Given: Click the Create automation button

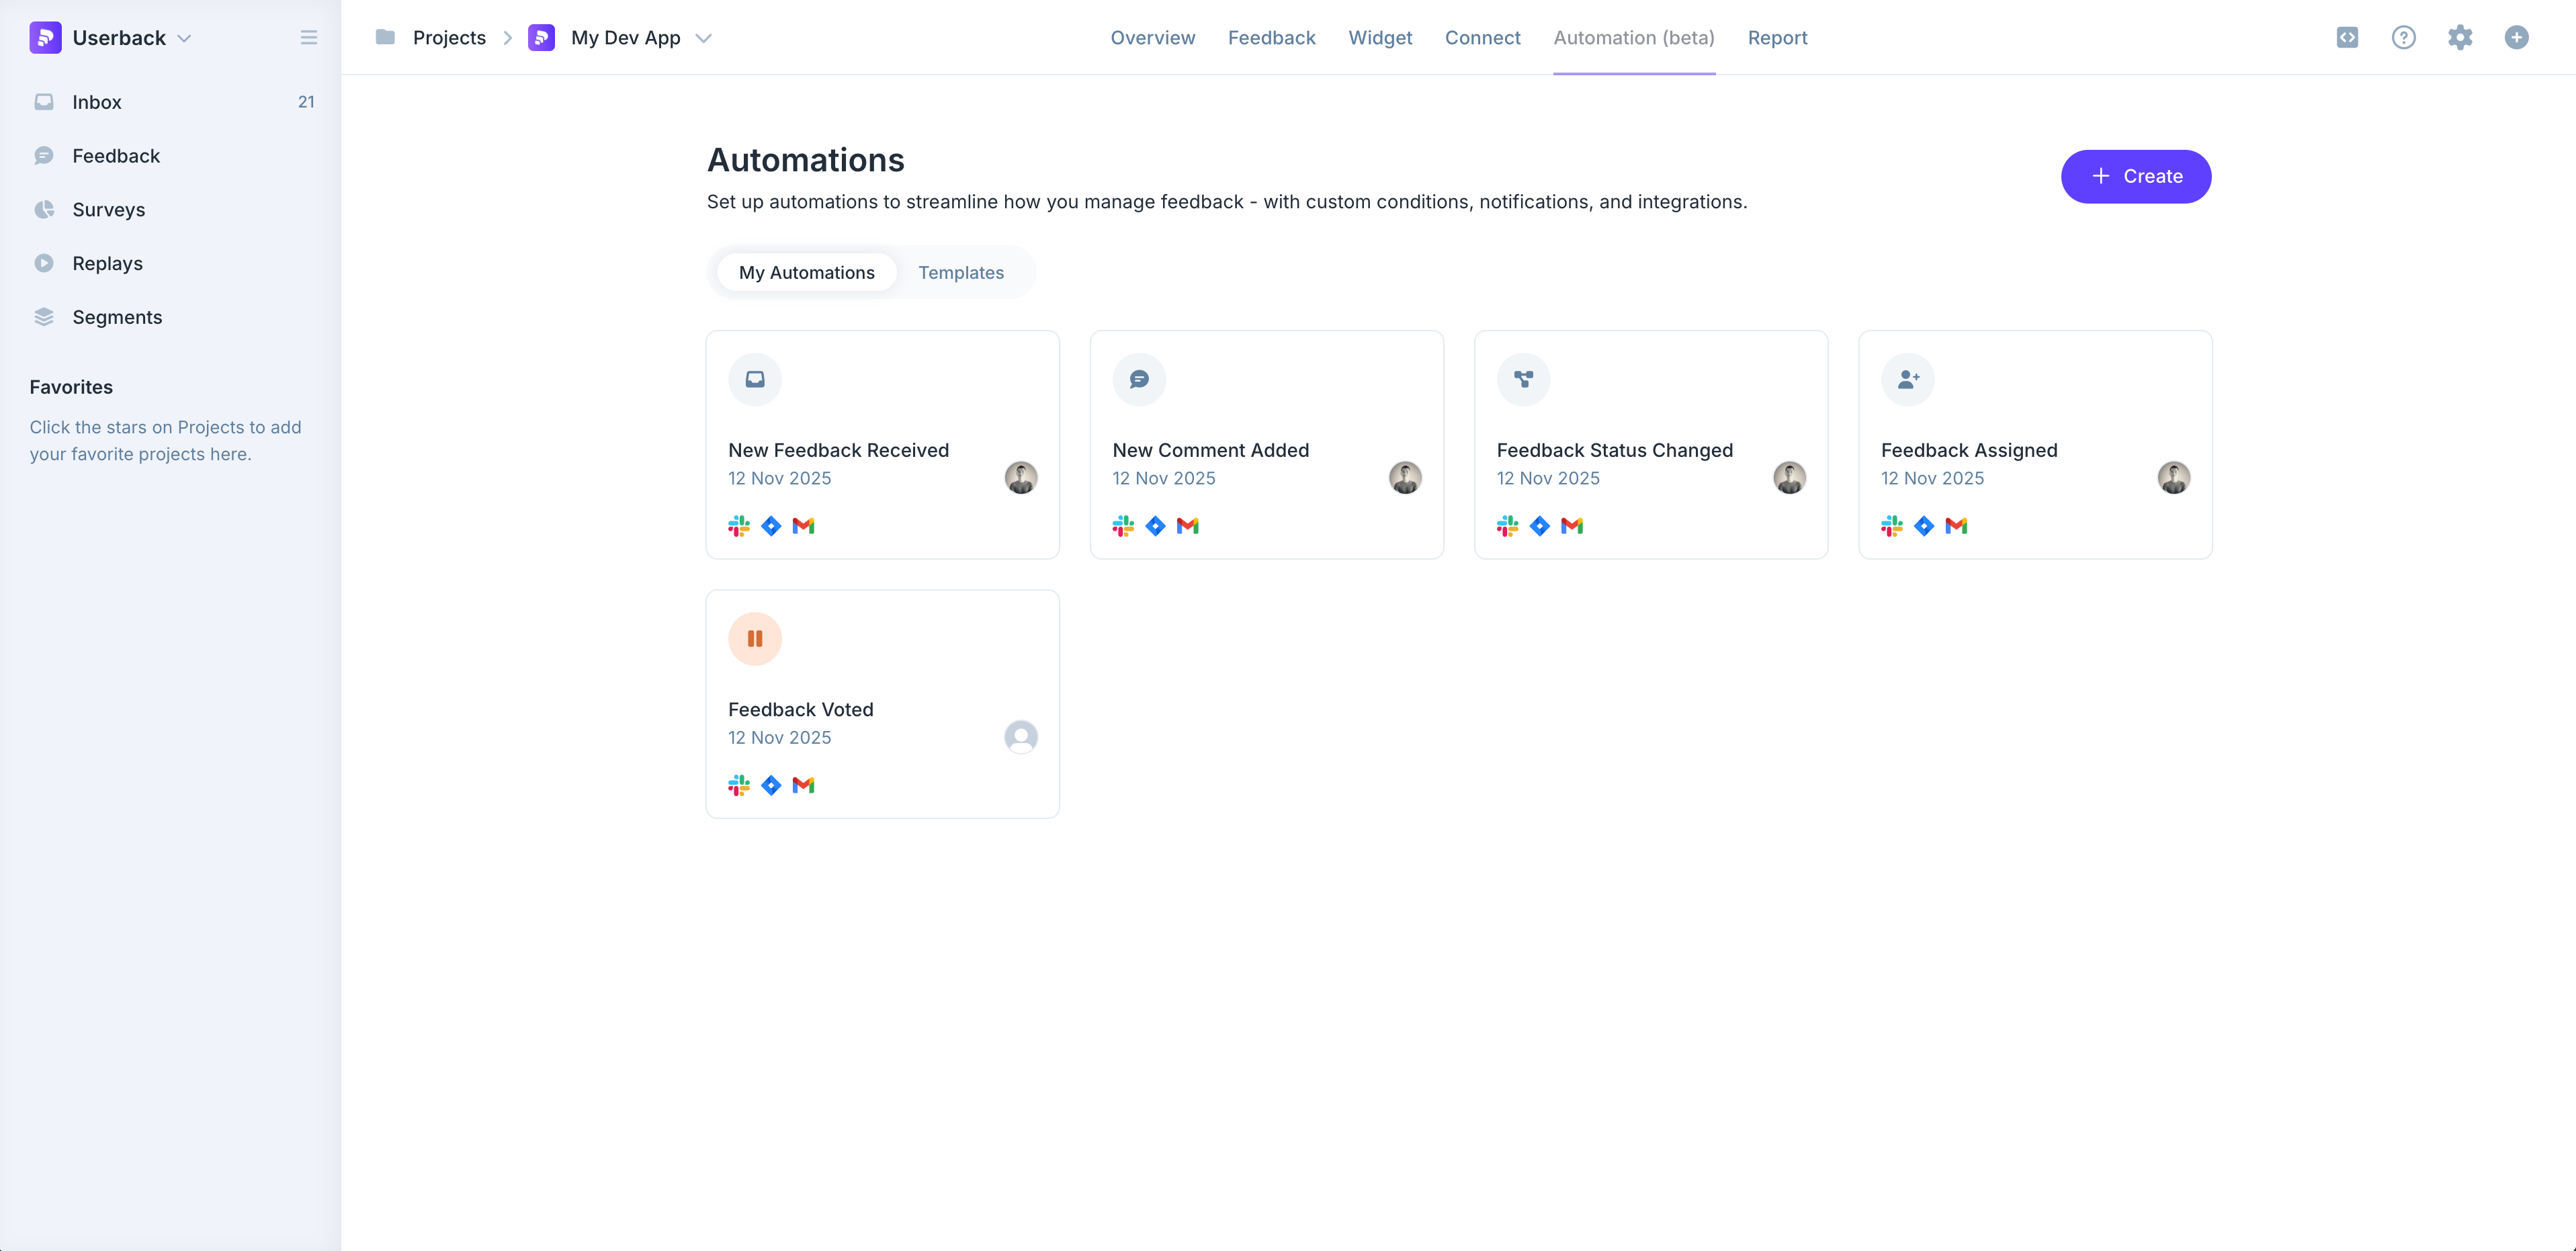Looking at the screenshot, I should [2136, 177].
